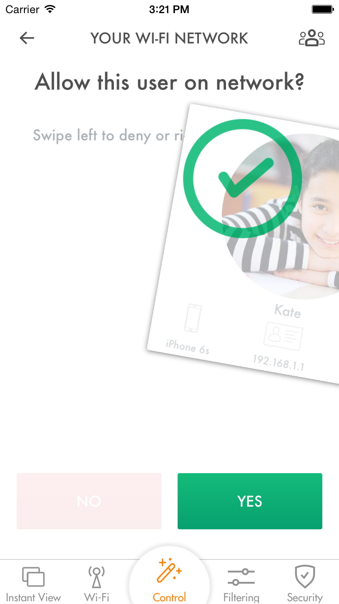339x604 pixels.
Task: Tap the Security shield icon
Action: [x=305, y=576]
